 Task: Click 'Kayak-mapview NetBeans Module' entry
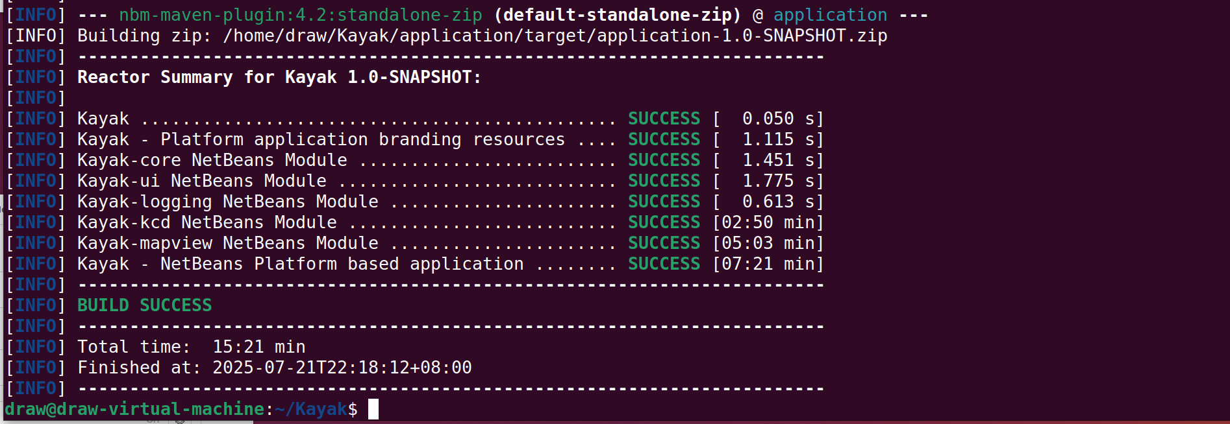click(x=228, y=243)
